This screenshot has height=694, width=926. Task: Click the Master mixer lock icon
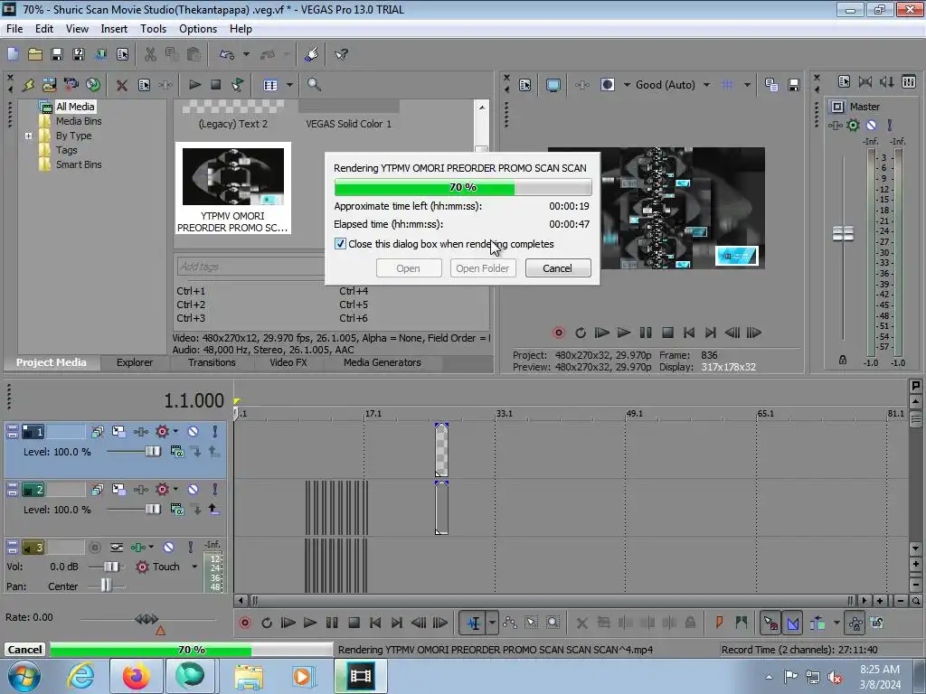coord(843,360)
